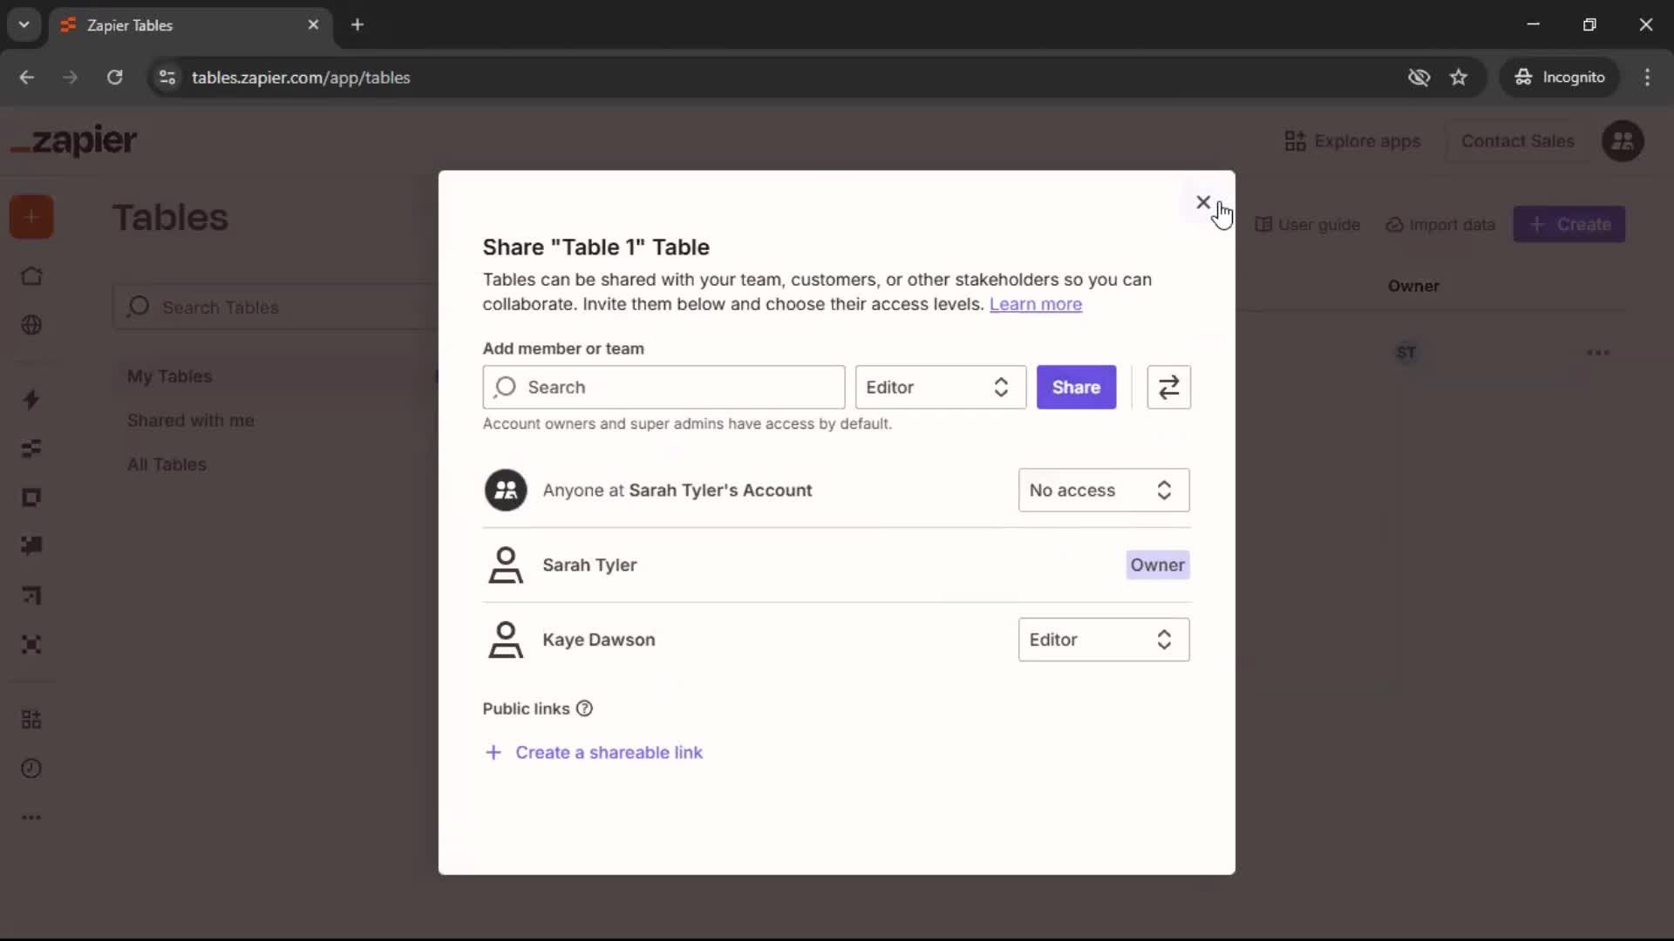
Task: Click the Owner column header
Action: pos(1413,286)
